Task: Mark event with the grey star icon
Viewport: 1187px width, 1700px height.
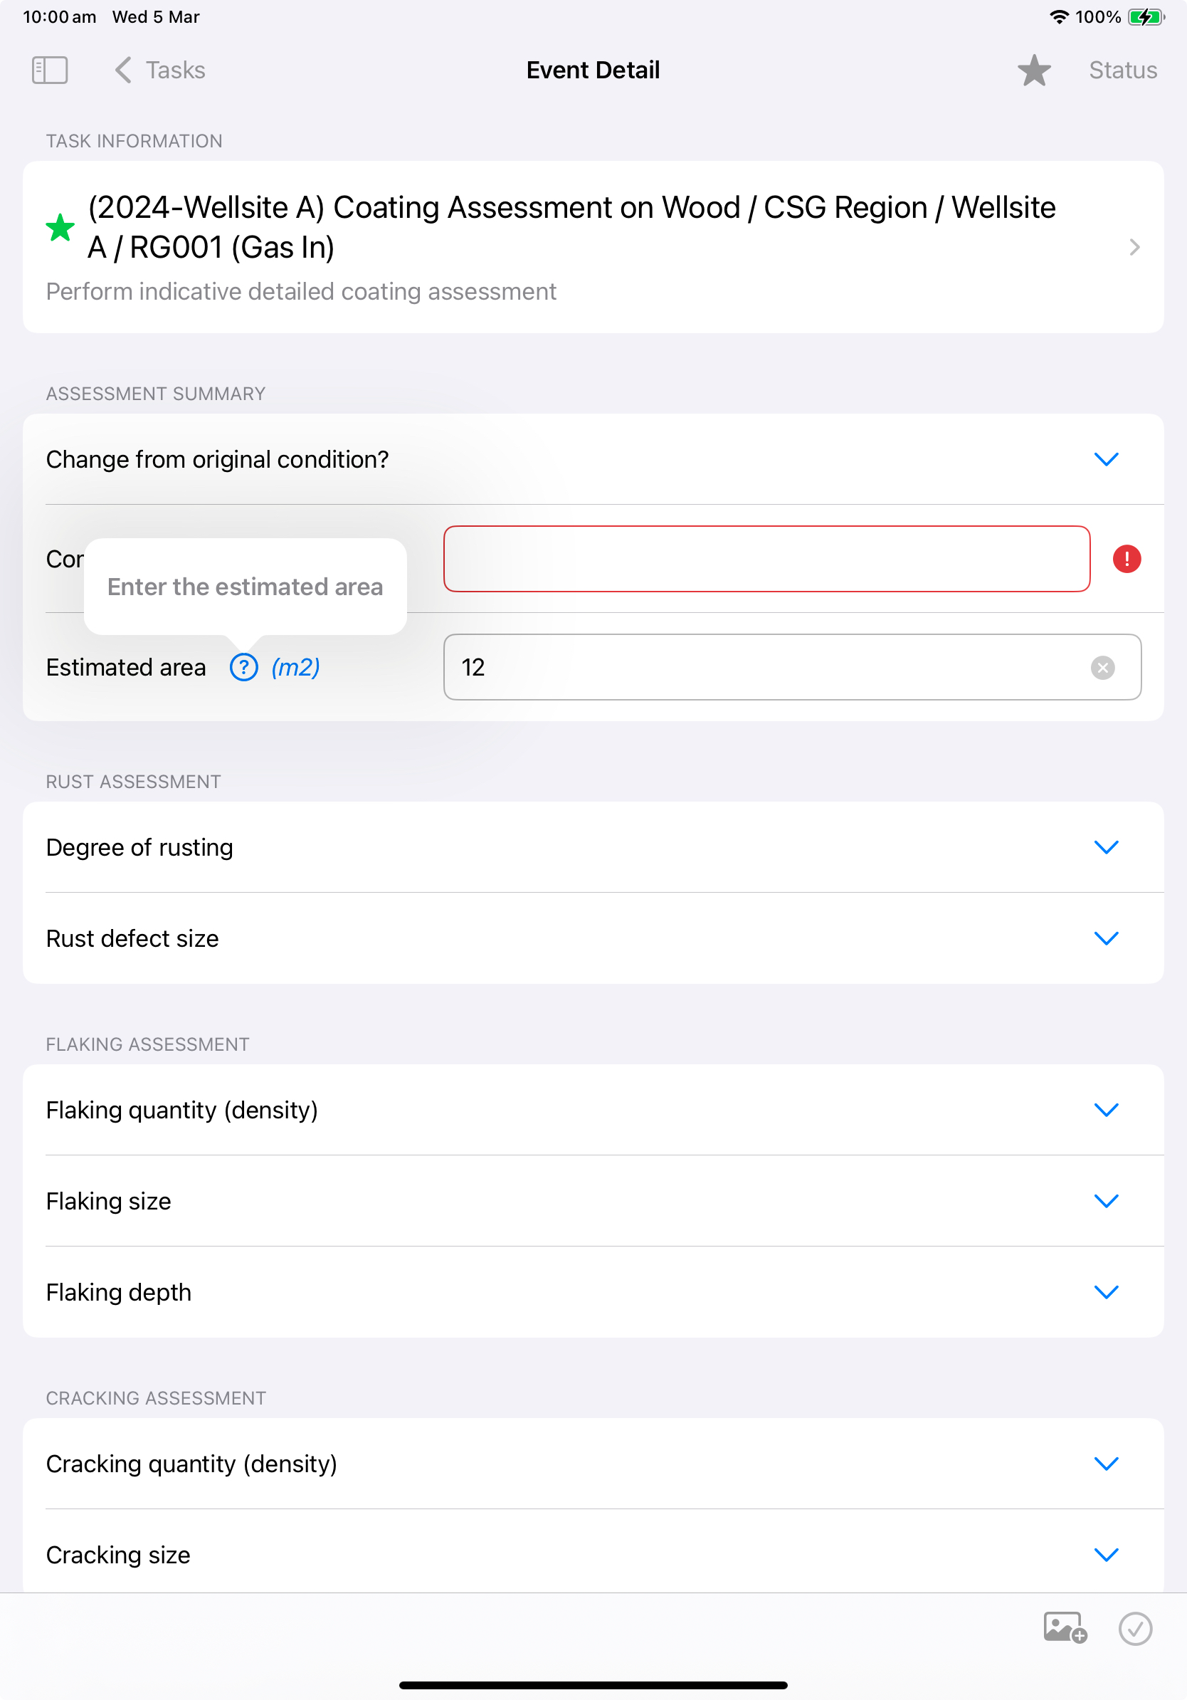Action: pos(1034,70)
